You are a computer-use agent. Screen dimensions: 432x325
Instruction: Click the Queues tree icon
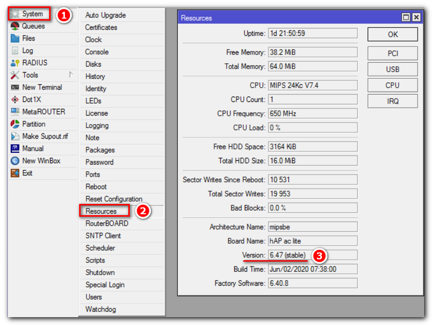[x=15, y=26]
